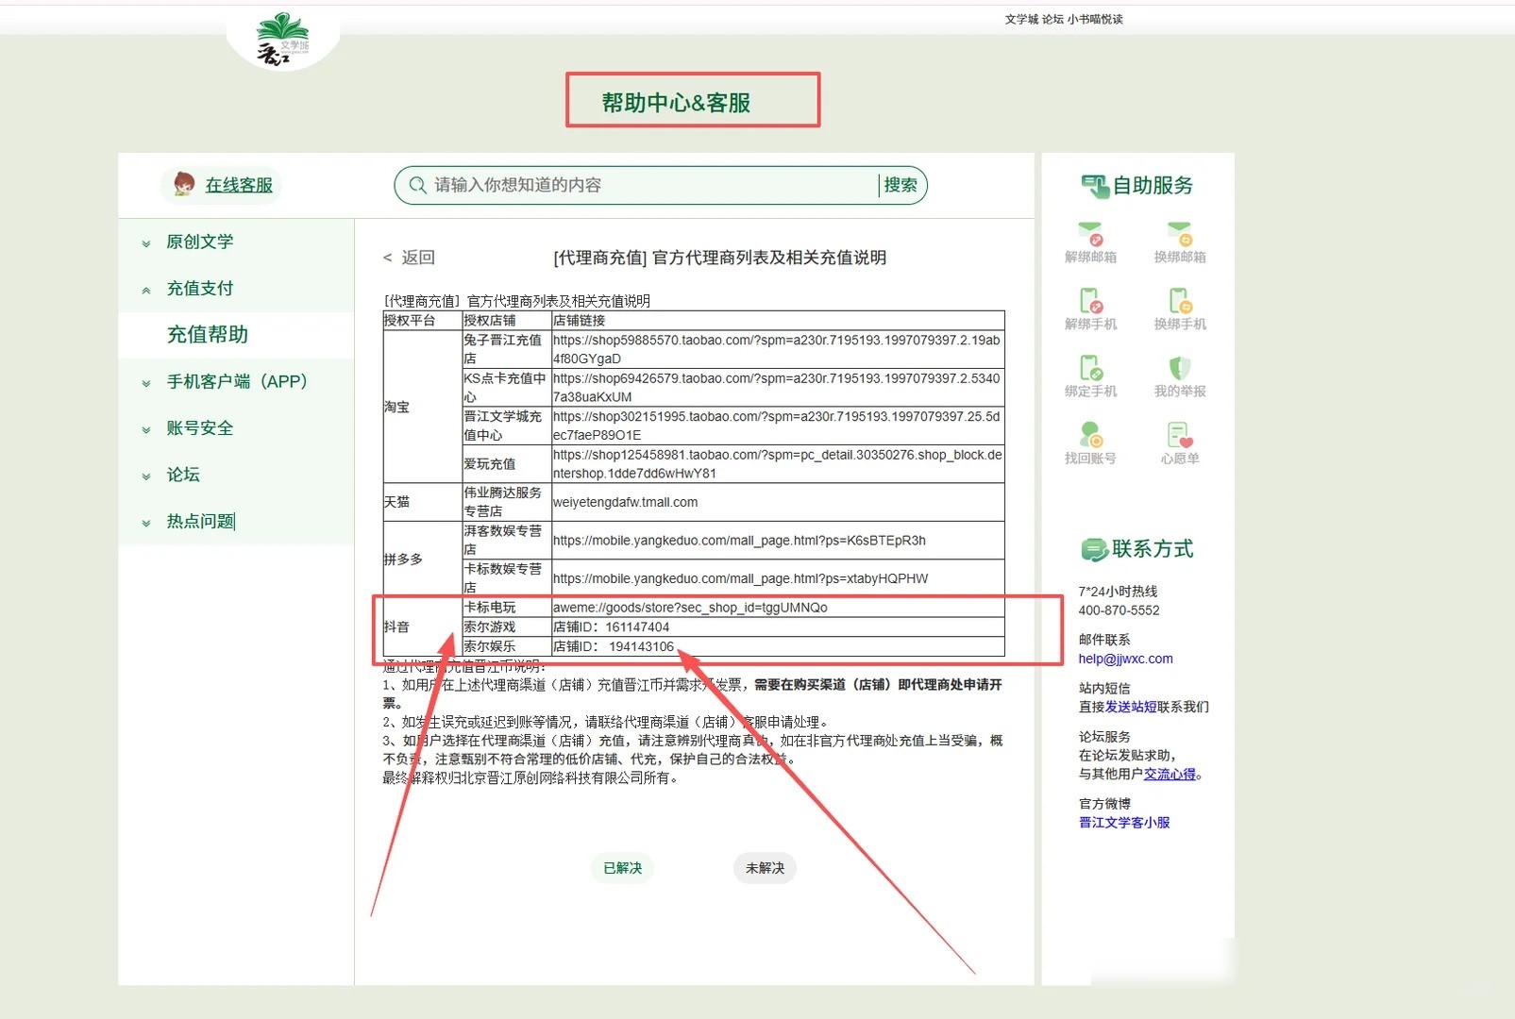Click the 400-870-5552 hotline number

(1119, 610)
